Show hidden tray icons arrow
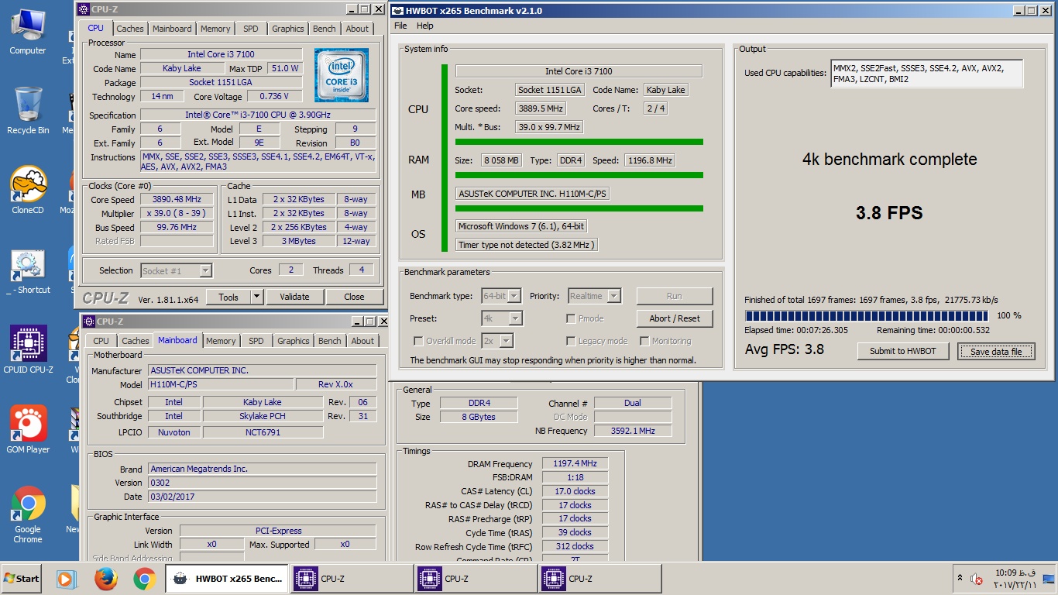The height and width of the screenshot is (595, 1058). (x=960, y=578)
